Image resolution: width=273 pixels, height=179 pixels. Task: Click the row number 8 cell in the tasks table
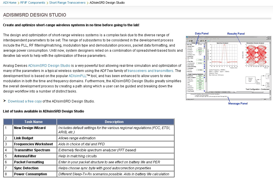[x=8, y=174]
